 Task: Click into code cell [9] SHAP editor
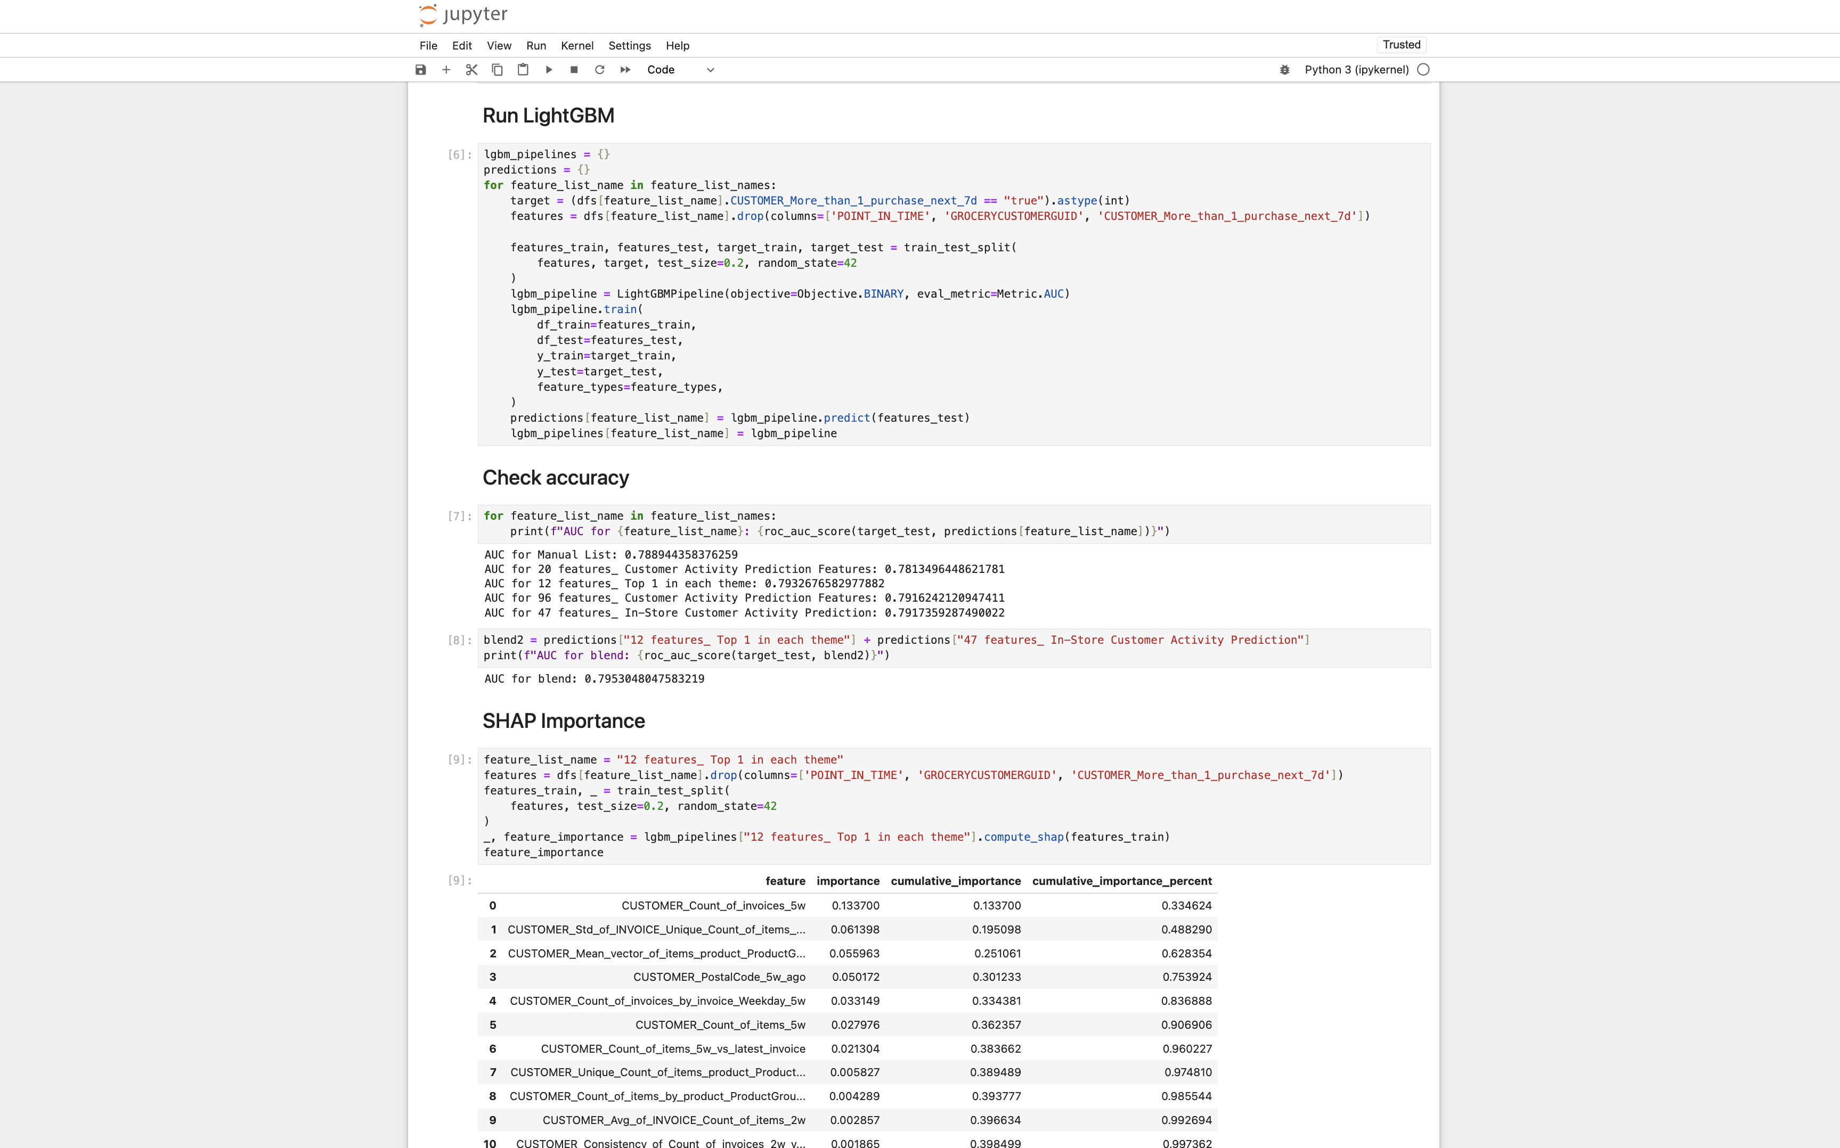pyautogui.click(x=954, y=806)
